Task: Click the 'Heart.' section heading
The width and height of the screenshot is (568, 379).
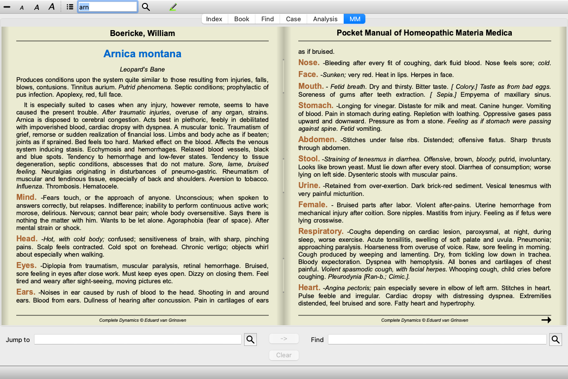Action: point(309,288)
